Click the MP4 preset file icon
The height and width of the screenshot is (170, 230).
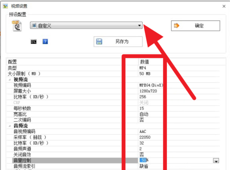17,26
